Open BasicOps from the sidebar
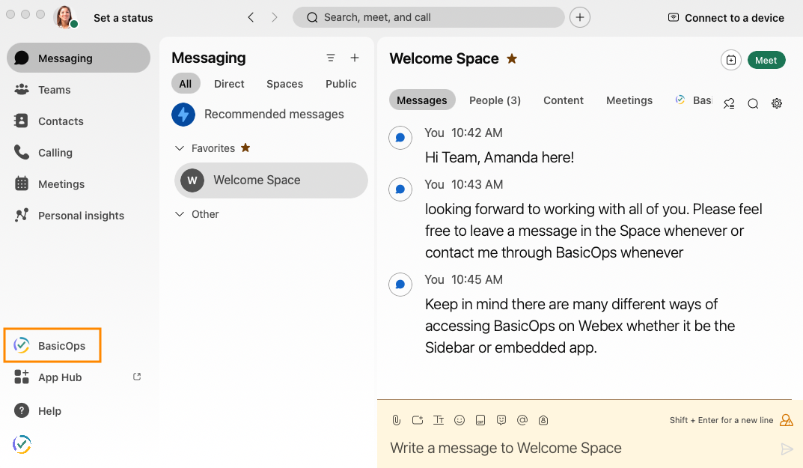803x468 pixels. (x=52, y=345)
